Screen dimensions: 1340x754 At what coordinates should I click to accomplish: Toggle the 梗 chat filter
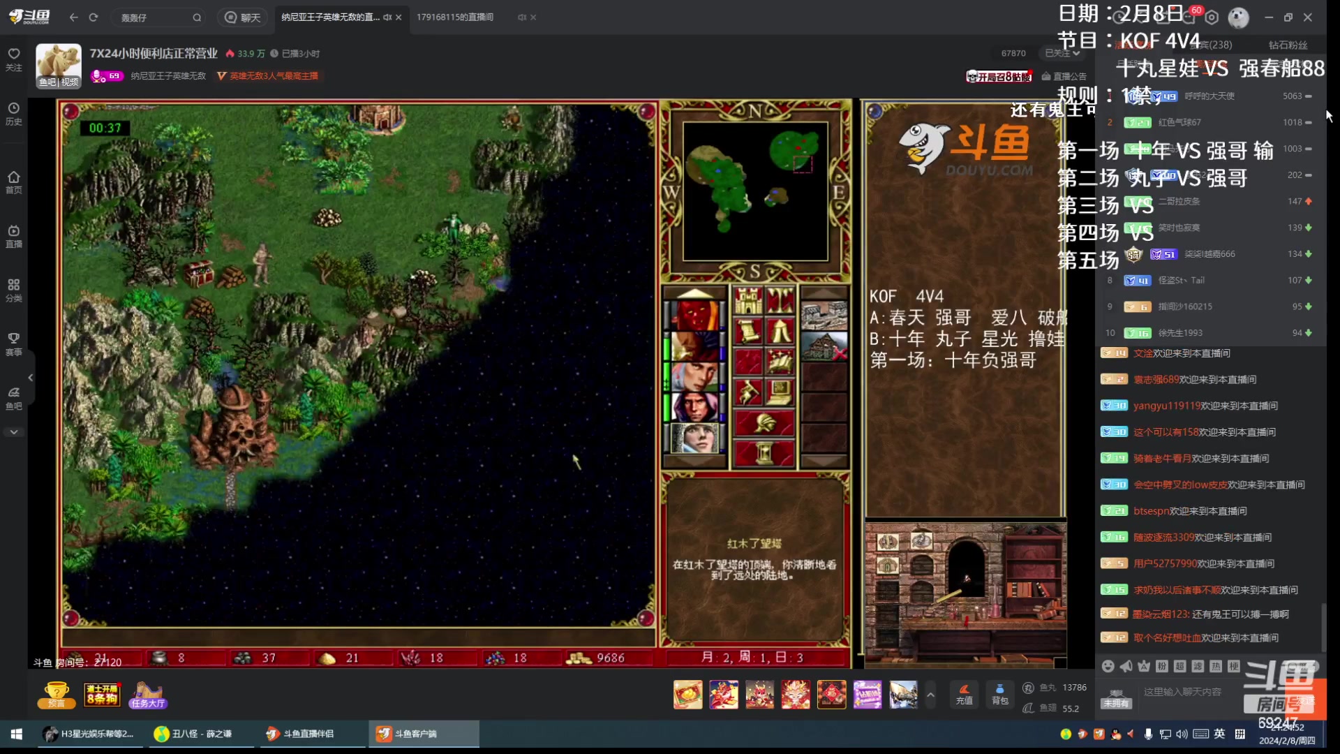[x=1234, y=666]
